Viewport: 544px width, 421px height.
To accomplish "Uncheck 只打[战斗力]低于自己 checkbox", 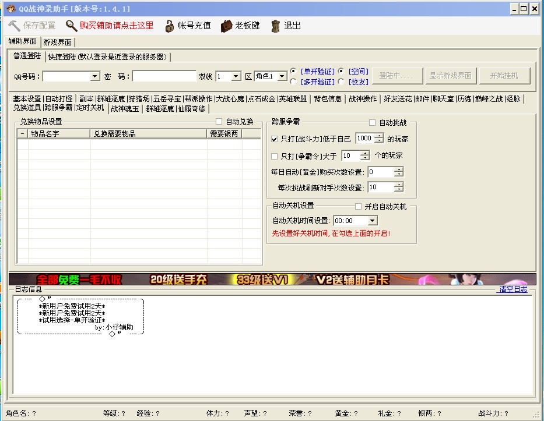I will [x=275, y=139].
